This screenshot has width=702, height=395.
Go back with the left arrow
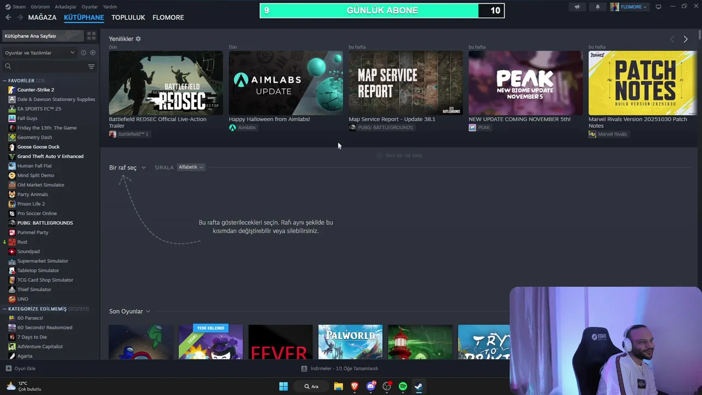[x=8, y=18]
